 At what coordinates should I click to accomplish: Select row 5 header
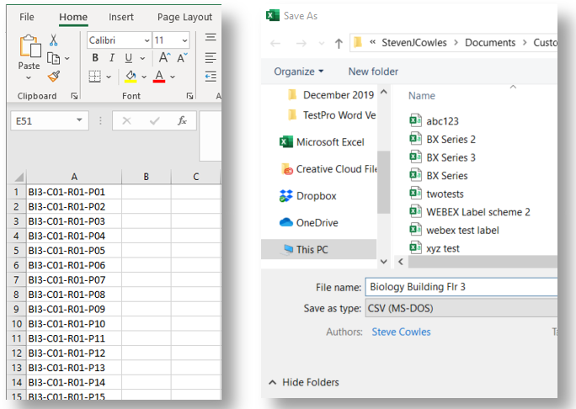point(17,251)
